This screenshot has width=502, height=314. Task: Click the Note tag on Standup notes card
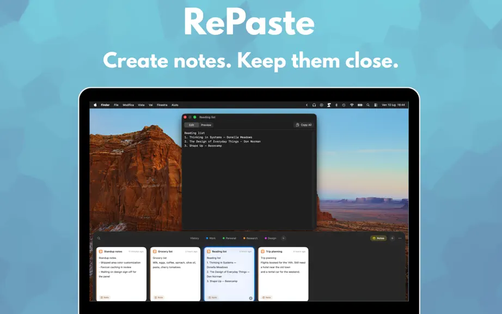(x=105, y=297)
